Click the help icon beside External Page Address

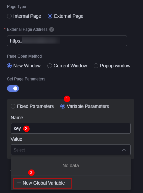pyautogui.click(x=52, y=29)
